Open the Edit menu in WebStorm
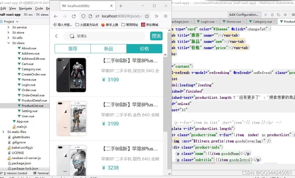 (3, 8)
